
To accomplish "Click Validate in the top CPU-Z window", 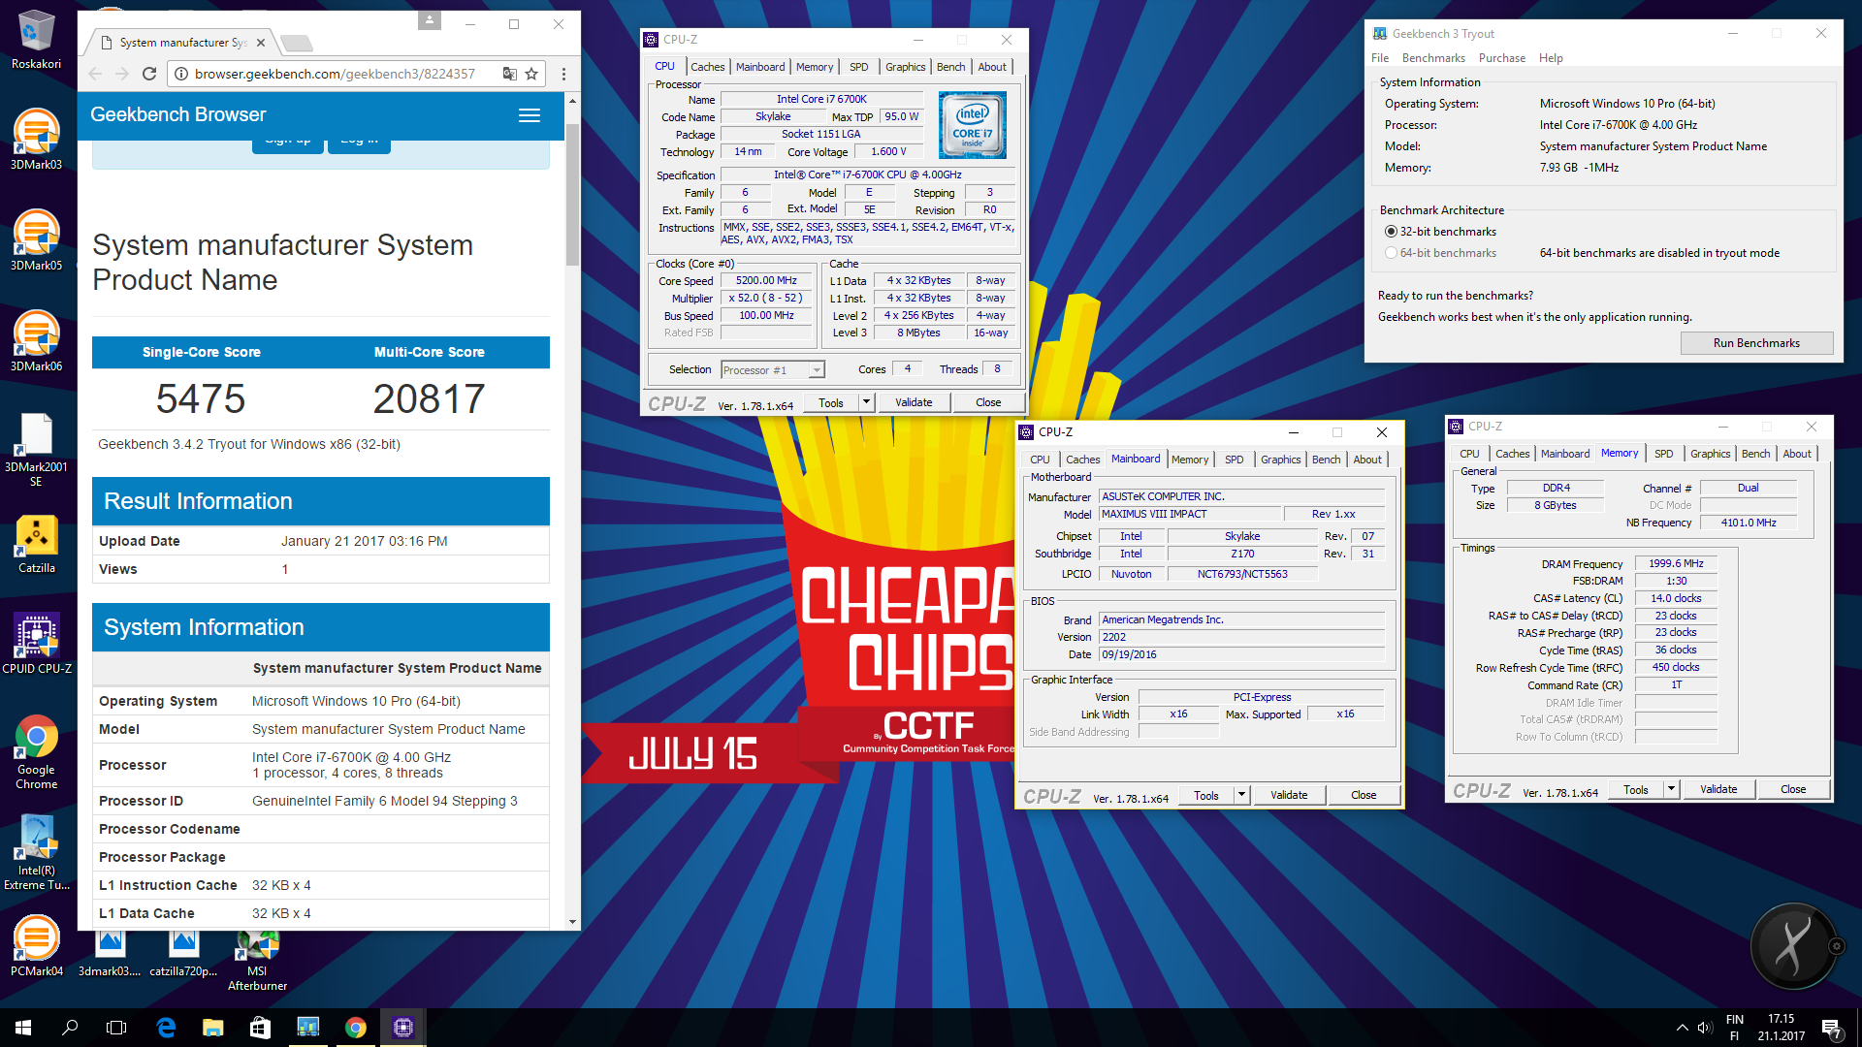I will [x=914, y=402].
